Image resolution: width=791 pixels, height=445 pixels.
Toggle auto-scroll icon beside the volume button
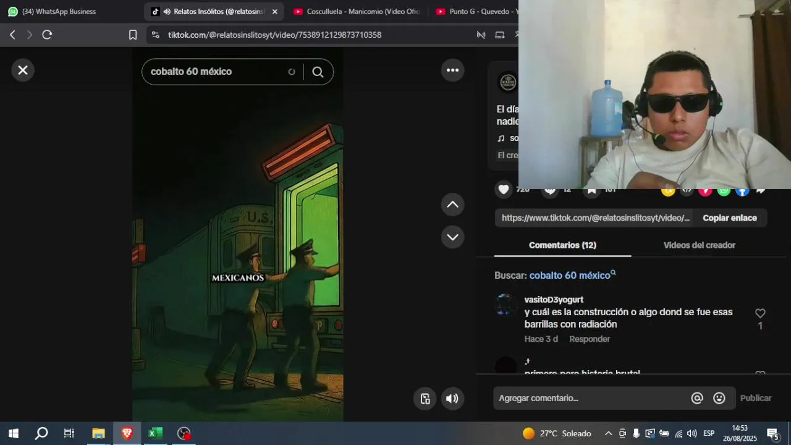click(425, 399)
